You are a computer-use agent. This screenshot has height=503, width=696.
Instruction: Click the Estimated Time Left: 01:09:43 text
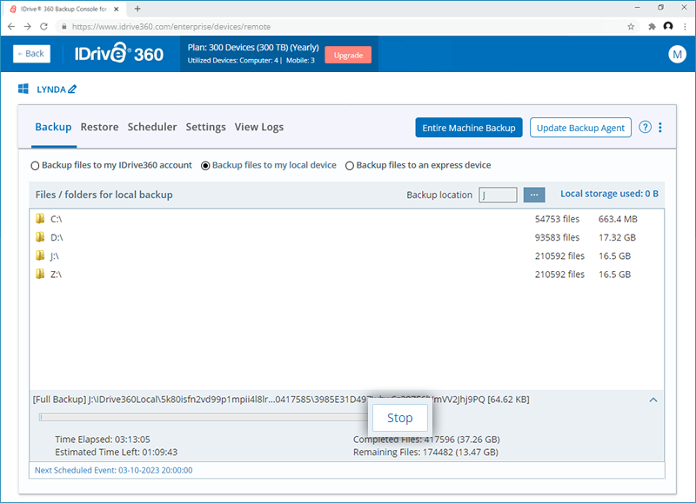[x=117, y=452]
